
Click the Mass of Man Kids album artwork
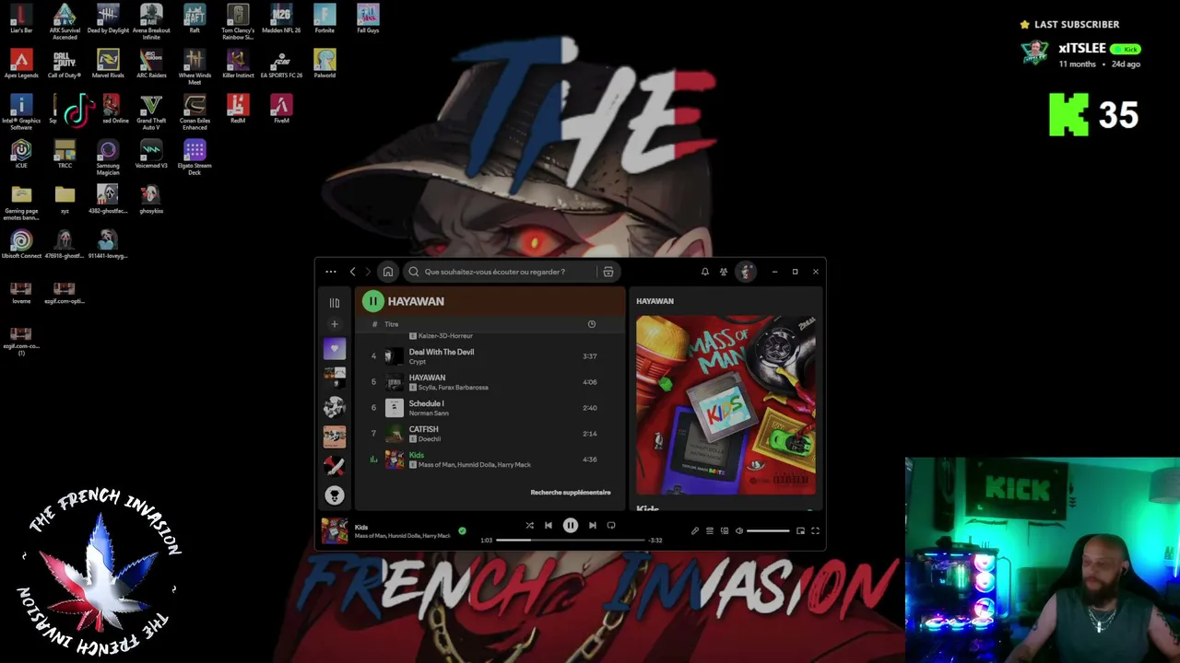tap(726, 405)
